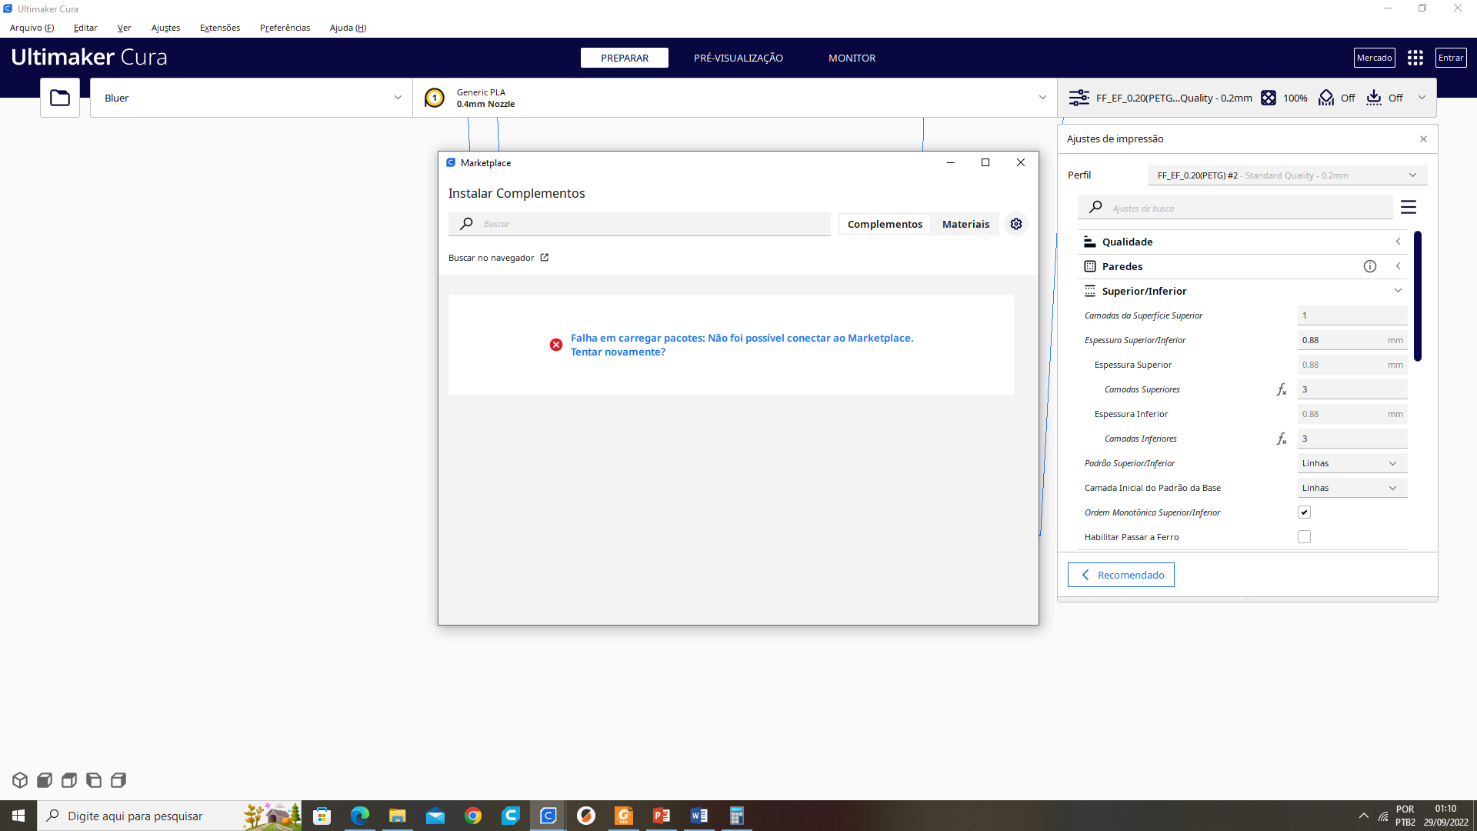Image resolution: width=1477 pixels, height=831 pixels.
Task: Click the extruder 1 Generic PLA icon
Action: coord(435,98)
